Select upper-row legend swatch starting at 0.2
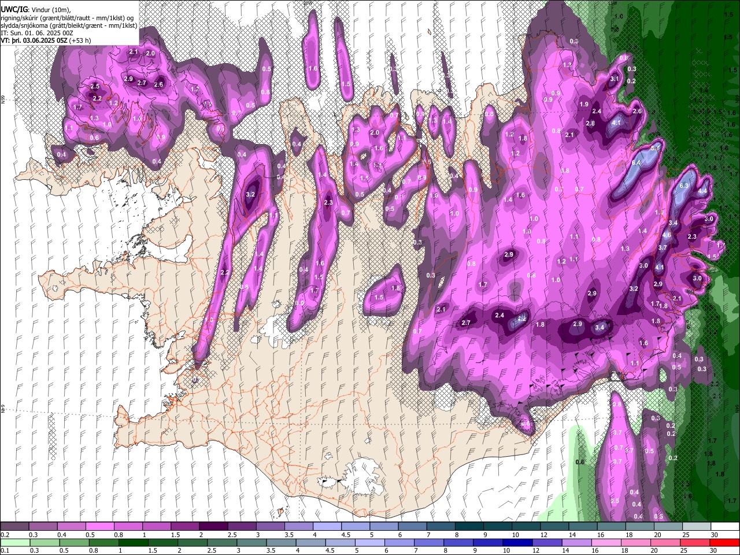 tap(14, 527)
